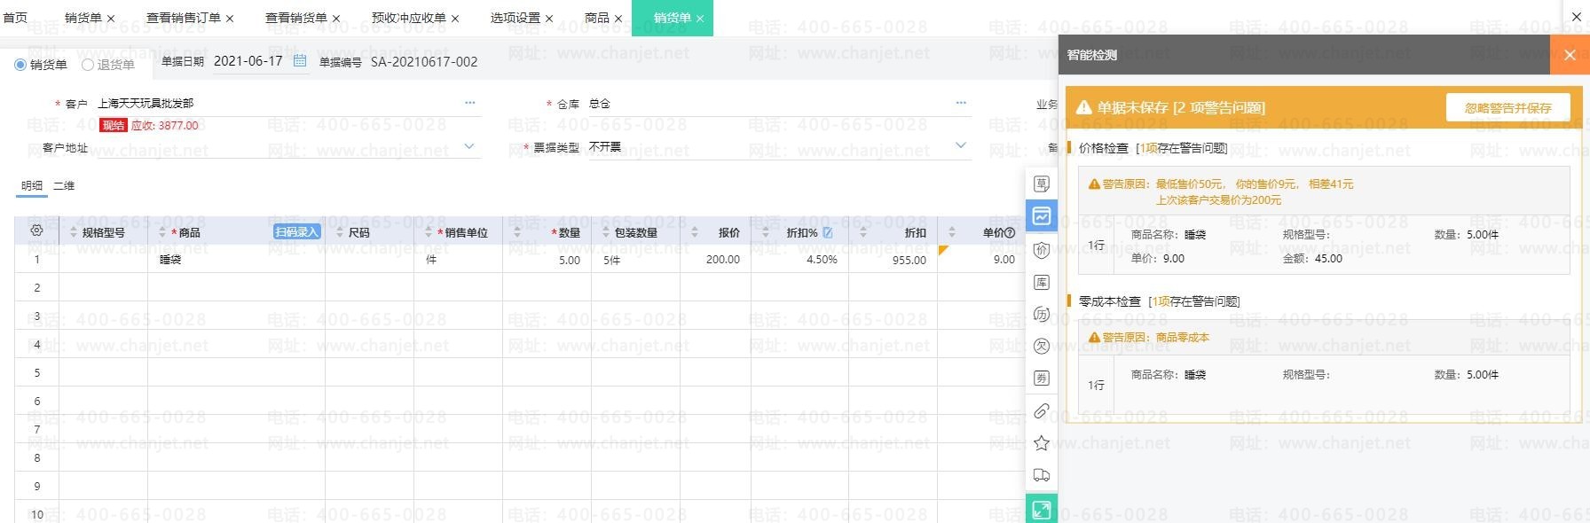Click the 单据编号 SA-20210617-002 field
This screenshot has width=1590, height=523.
click(x=424, y=62)
